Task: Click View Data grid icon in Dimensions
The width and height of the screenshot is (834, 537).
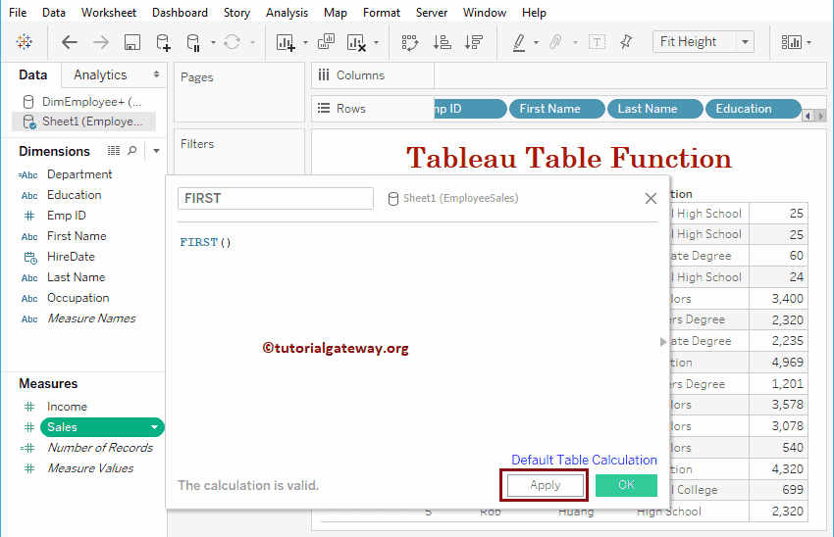Action: pos(114,151)
